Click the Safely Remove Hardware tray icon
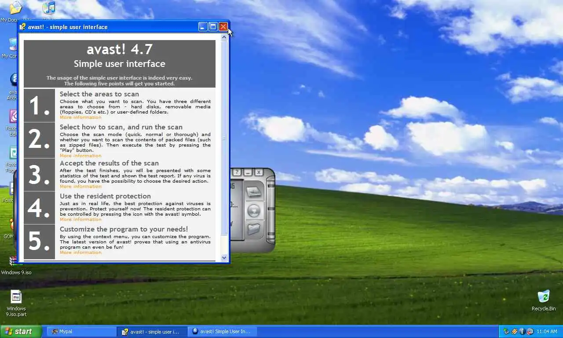Viewport: 563px width, 338px height. (x=506, y=331)
